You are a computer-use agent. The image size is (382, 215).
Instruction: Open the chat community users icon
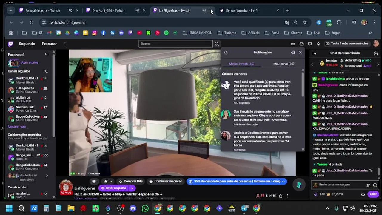point(376,53)
